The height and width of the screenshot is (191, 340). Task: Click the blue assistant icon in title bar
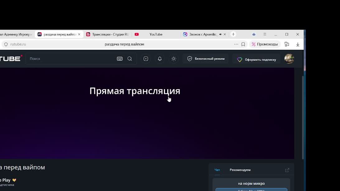[254, 34]
